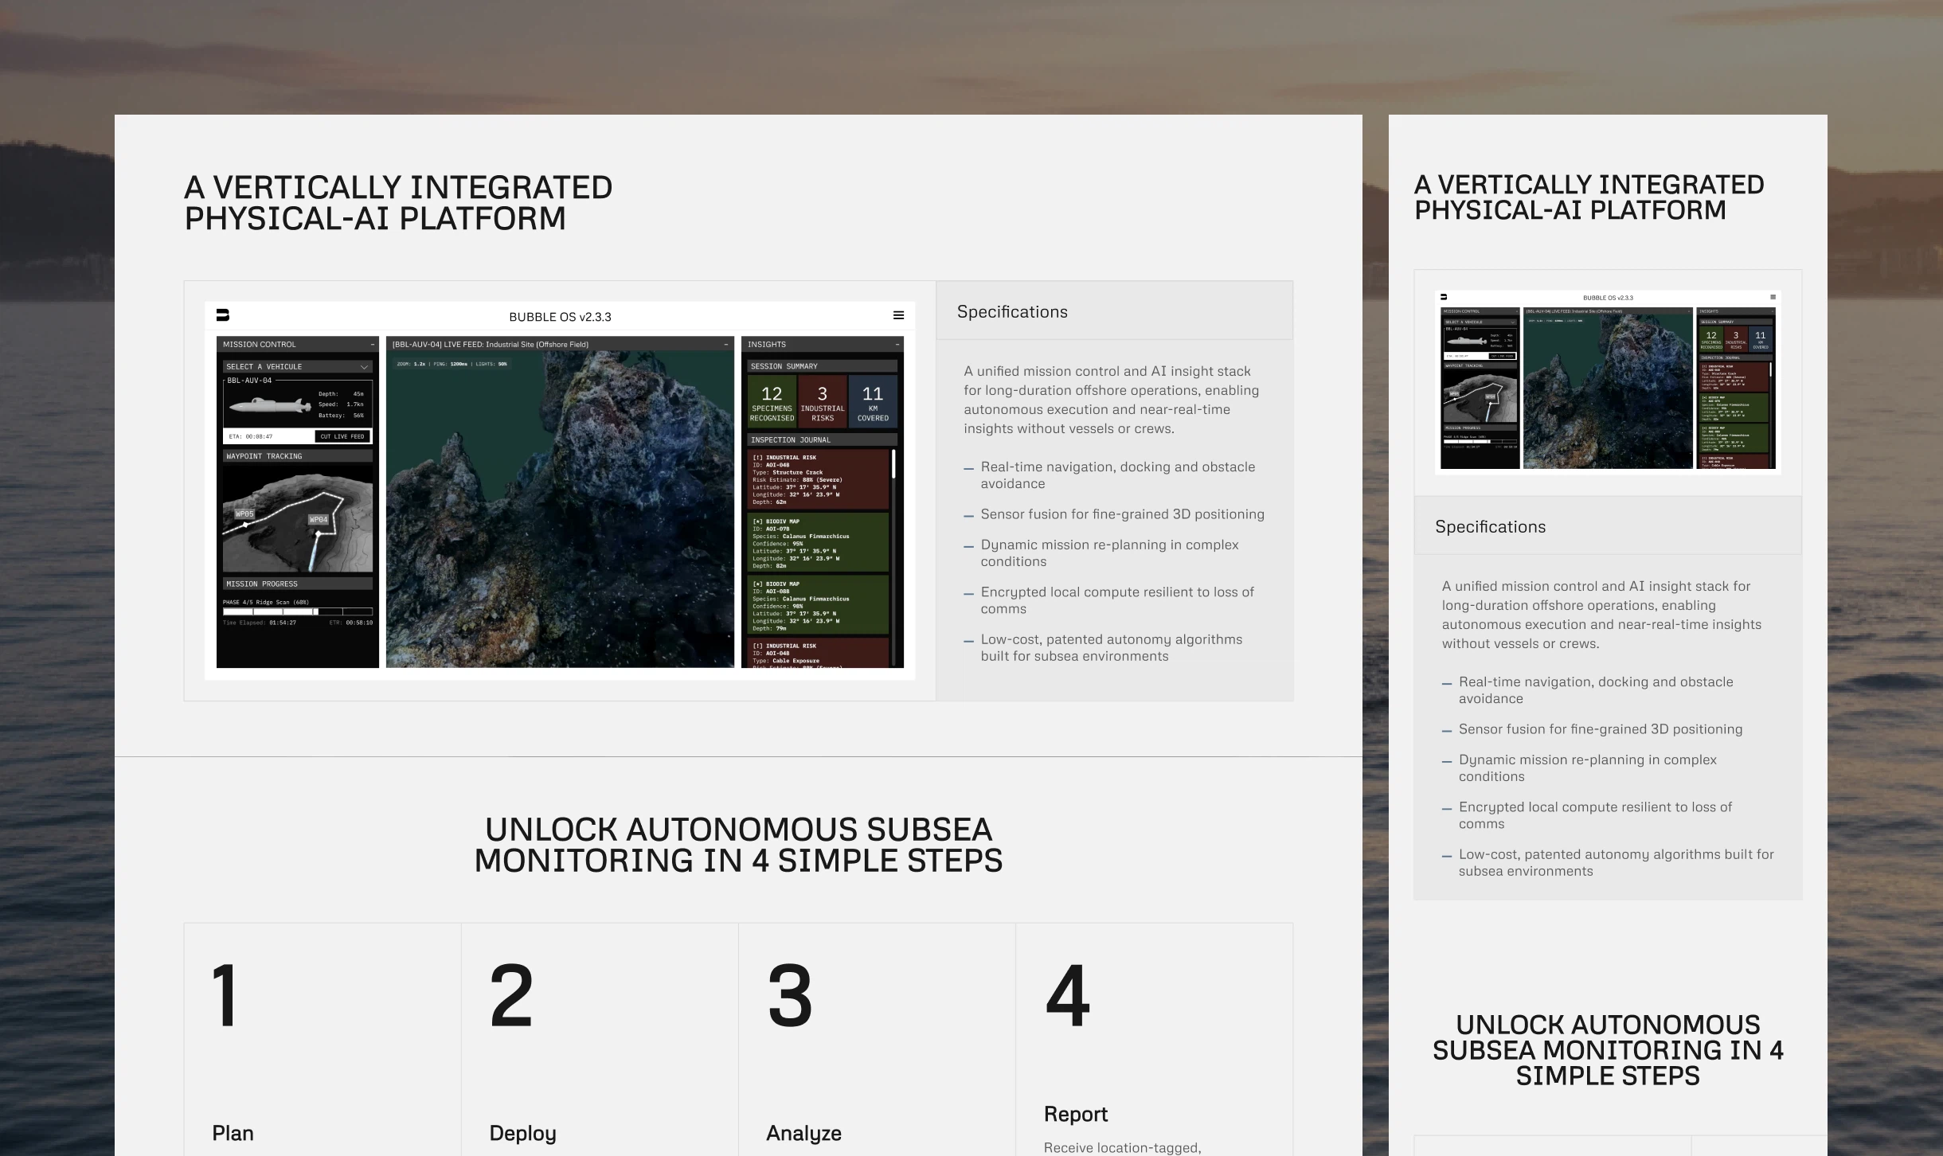Screen dimensions: 1943x1156
Task: Select step 3 Analyze card
Action: pos(877,1039)
